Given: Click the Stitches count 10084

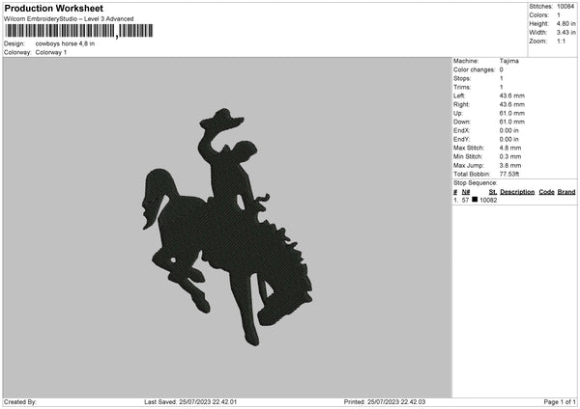Looking at the screenshot, I should click(x=565, y=7).
